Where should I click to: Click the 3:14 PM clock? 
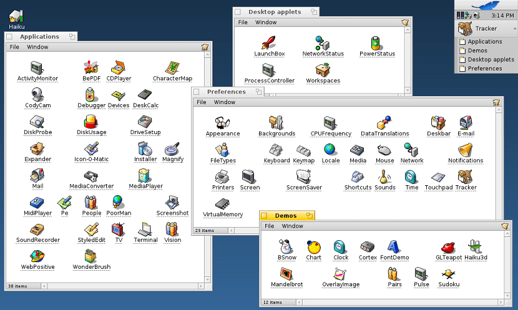click(502, 15)
